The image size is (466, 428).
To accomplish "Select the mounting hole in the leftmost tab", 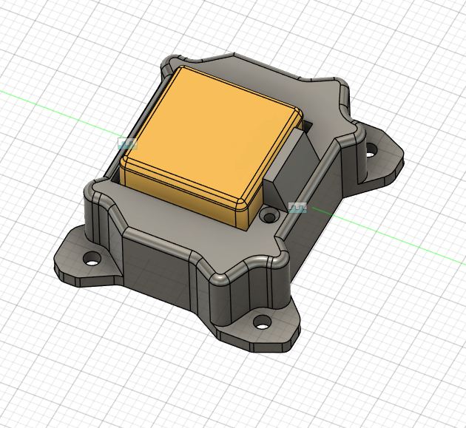I will (x=92, y=259).
